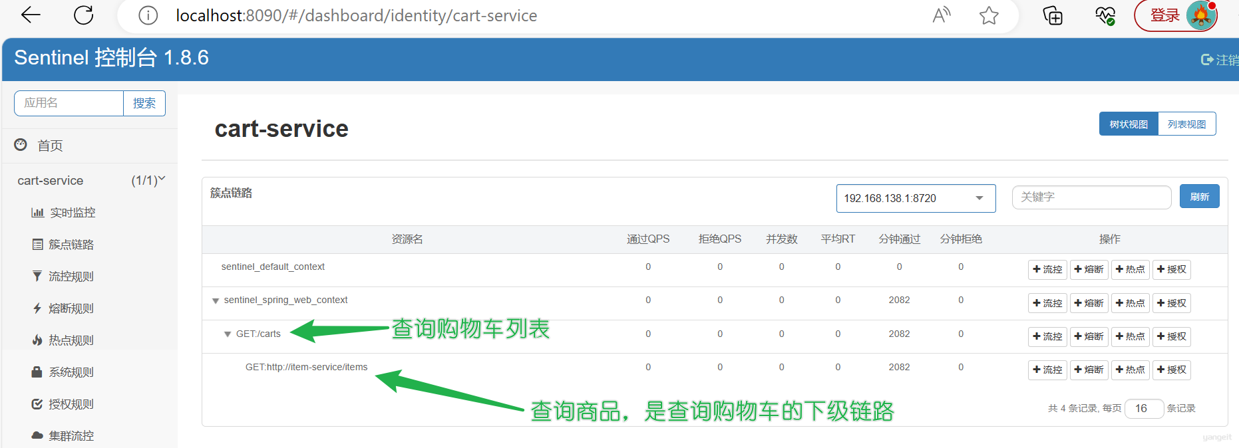Viewport: 1239px width, 448px height.
Task: Click 通过QPS column header
Action: pos(648,239)
